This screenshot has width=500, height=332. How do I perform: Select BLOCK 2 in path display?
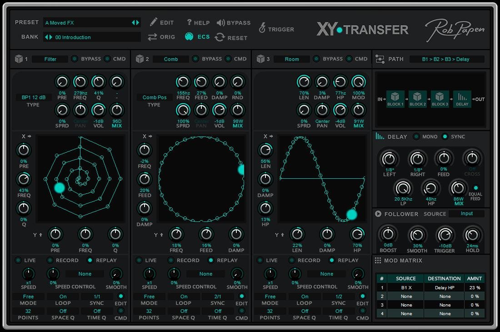point(417,99)
